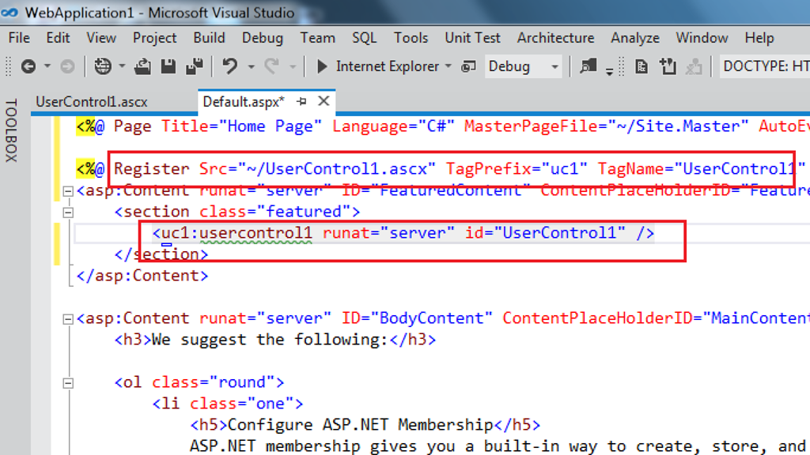Click the Undo arrow icon

(x=230, y=66)
